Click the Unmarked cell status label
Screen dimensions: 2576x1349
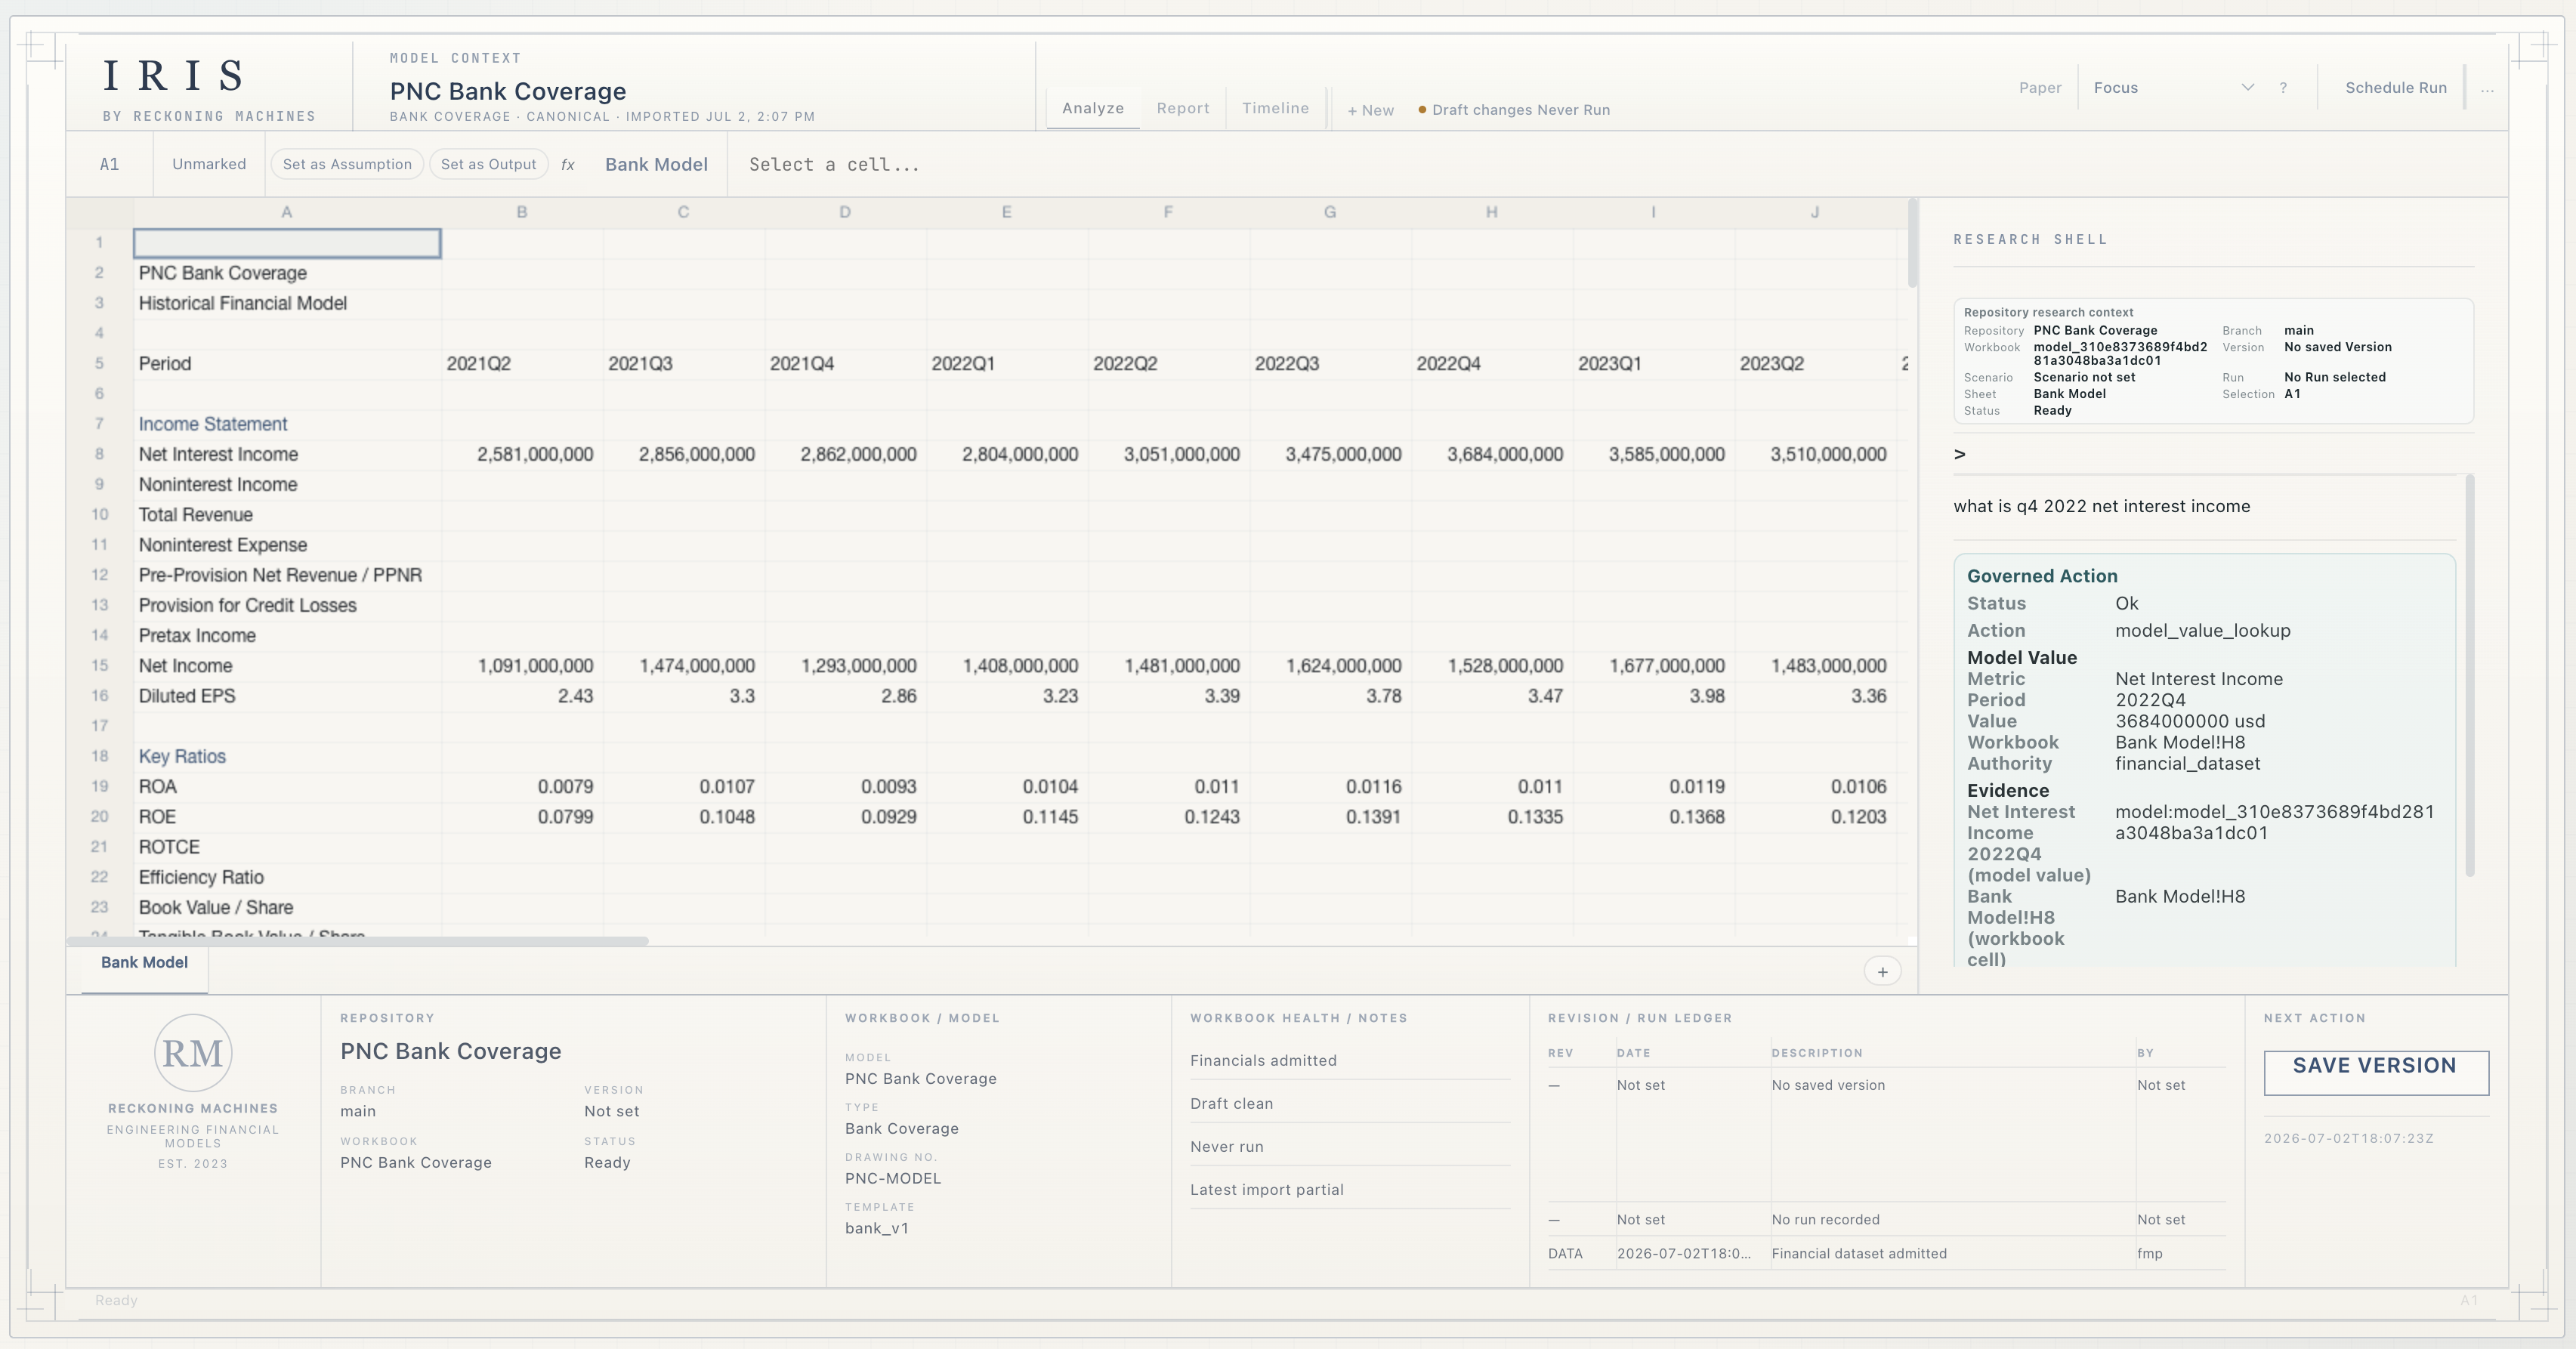[x=209, y=164]
